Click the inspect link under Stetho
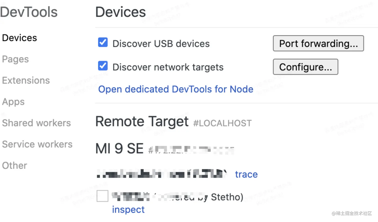Viewport: 378px width, 222px height. point(128,210)
